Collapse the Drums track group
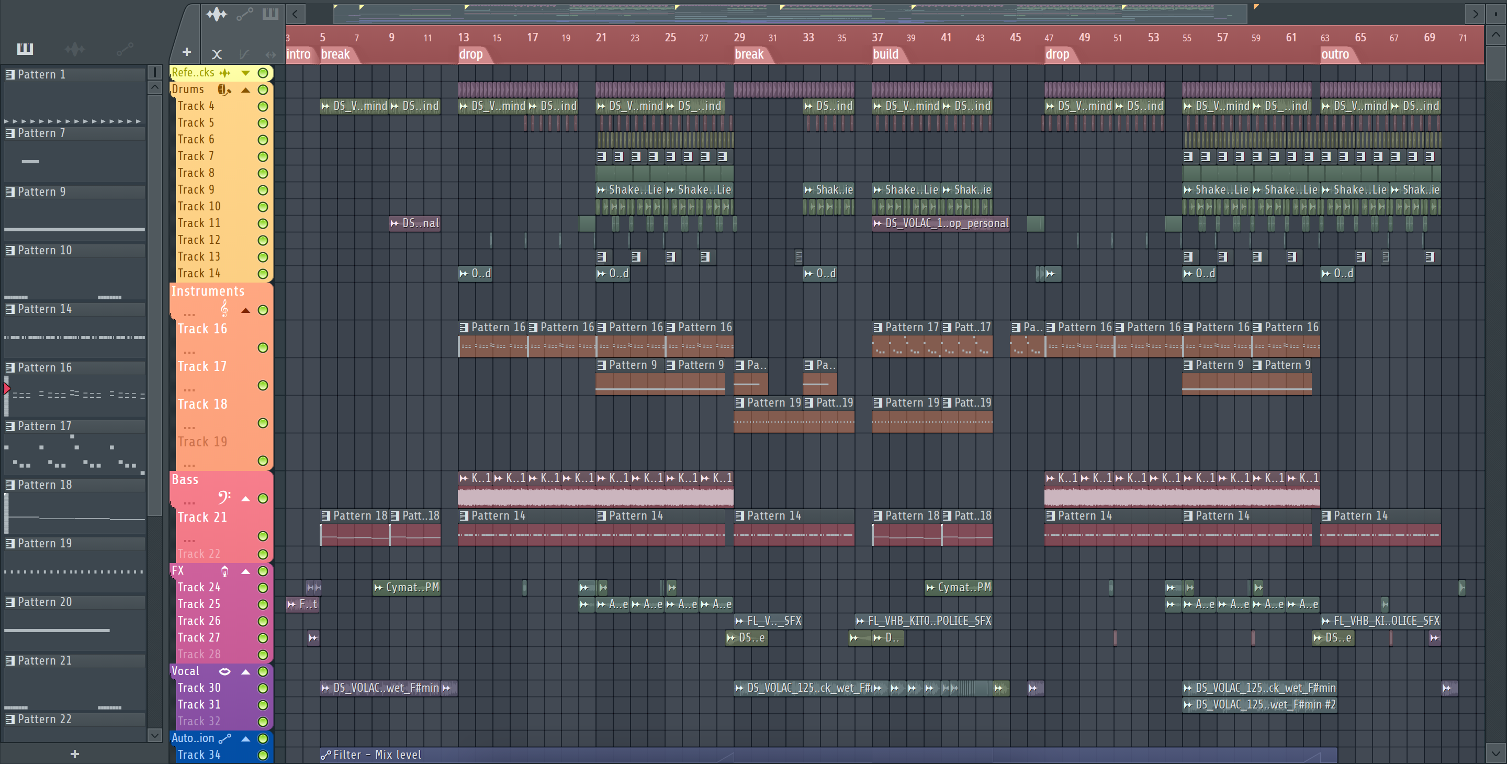 pyautogui.click(x=246, y=90)
